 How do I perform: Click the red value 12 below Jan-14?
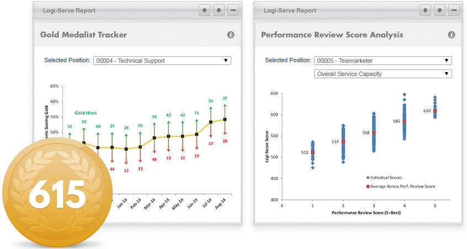126,171
